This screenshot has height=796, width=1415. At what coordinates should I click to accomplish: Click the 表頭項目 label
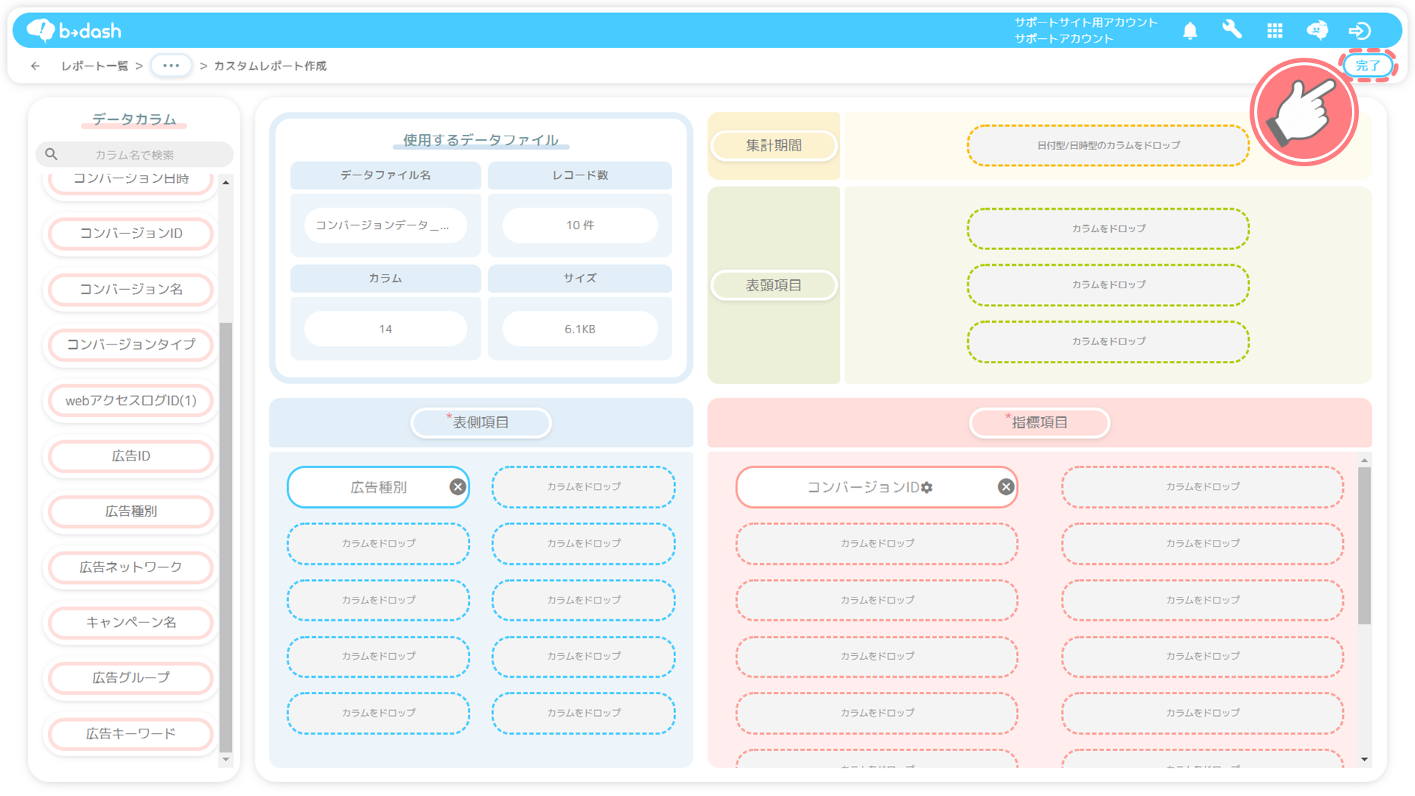click(773, 285)
